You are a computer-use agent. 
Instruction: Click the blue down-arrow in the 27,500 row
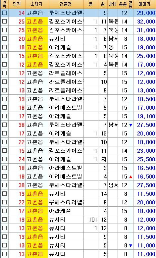130,125
